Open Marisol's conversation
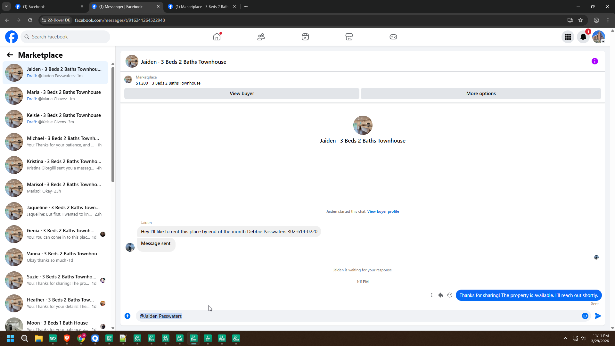Screen dimensions: 615x346 pos(55,188)
